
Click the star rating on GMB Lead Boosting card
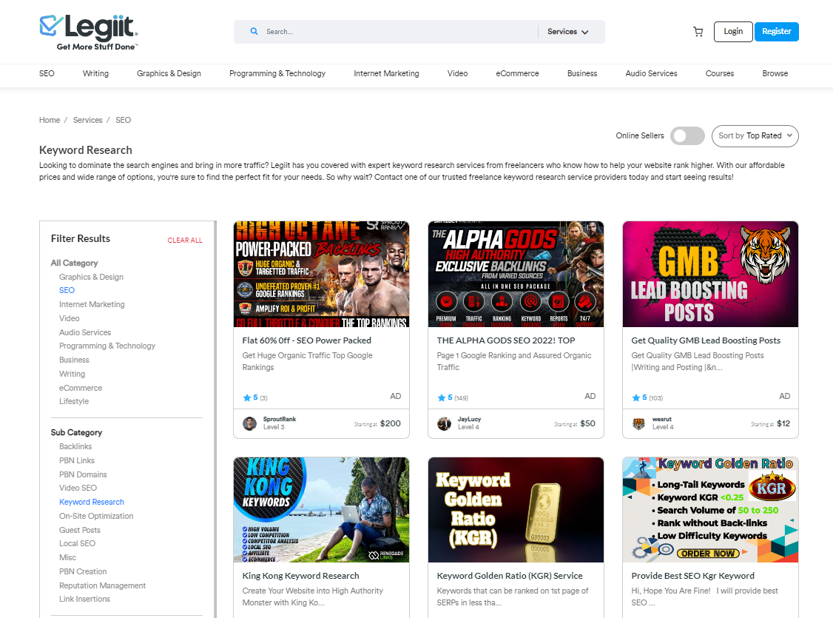coord(647,397)
